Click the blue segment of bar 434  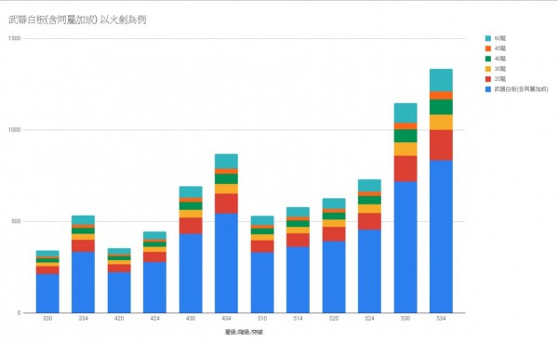[226, 263]
